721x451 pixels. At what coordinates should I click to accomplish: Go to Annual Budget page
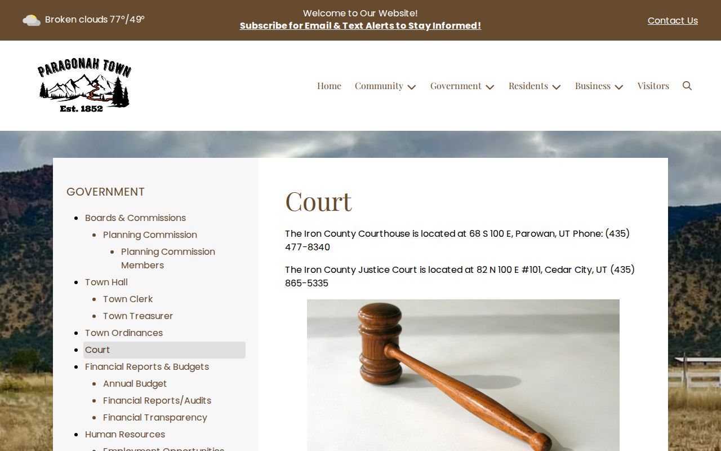[135, 383]
